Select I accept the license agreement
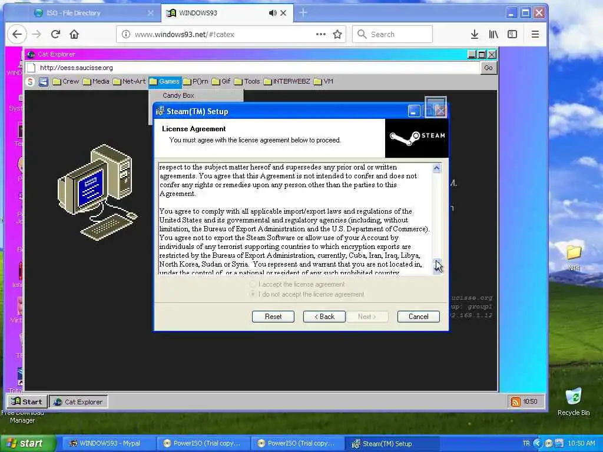The height and width of the screenshot is (452, 603). coord(298,284)
